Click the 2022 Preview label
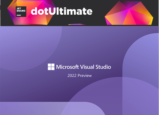Viewport: 159px width, 115px height. (79, 76)
